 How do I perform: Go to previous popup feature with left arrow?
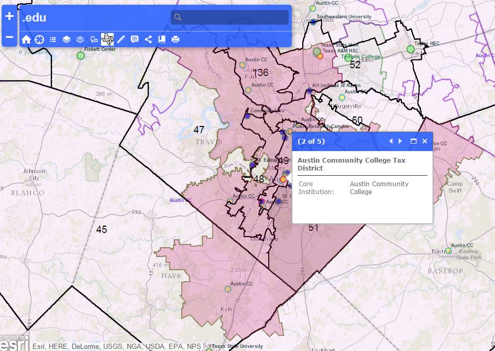click(391, 141)
